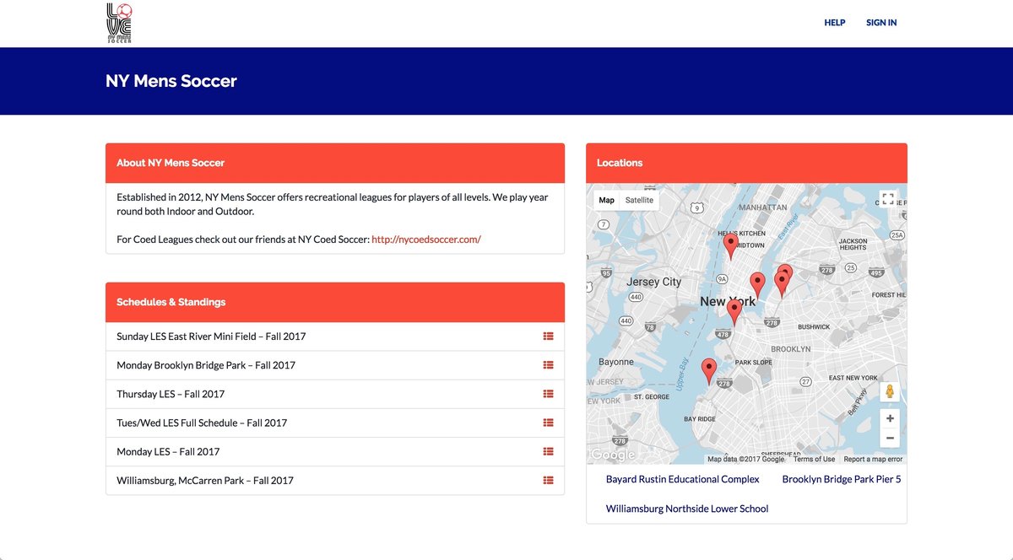
Task: Toggle fullscreen view of the map
Action: [x=887, y=199]
